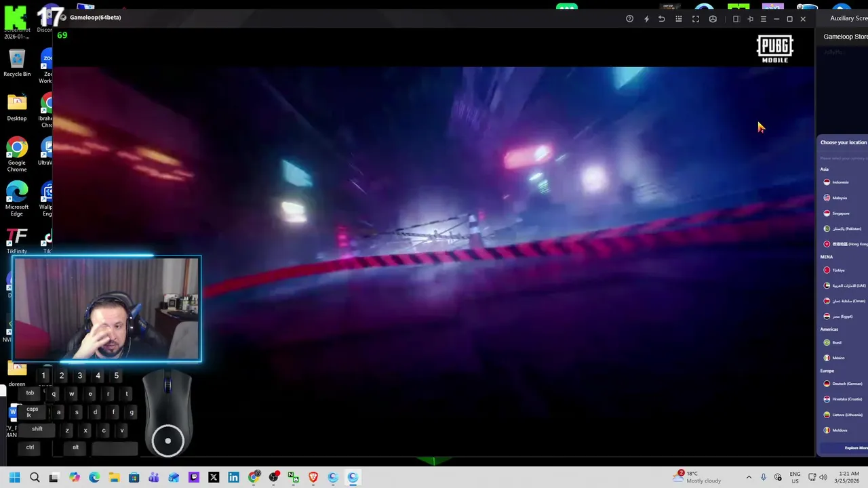Switch to Chrome in the taskbar
The width and height of the screenshot is (868, 488).
[254, 477]
